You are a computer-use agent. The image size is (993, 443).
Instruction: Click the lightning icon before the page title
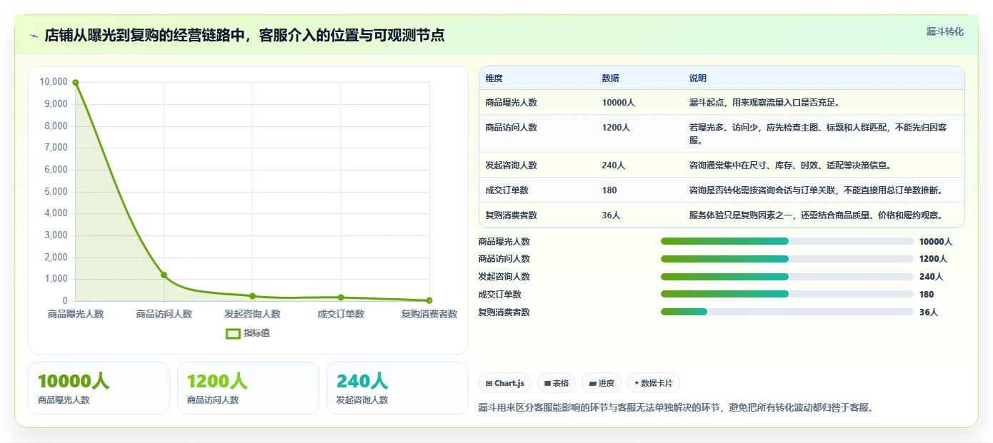point(34,36)
